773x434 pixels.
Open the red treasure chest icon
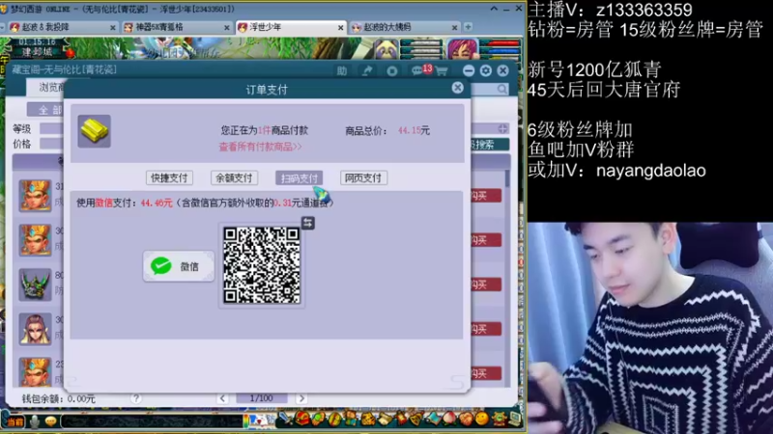coord(302,419)
